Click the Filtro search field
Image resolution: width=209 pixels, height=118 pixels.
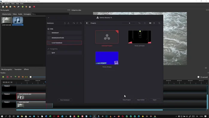pyautogui.click(x=50, y=14)
